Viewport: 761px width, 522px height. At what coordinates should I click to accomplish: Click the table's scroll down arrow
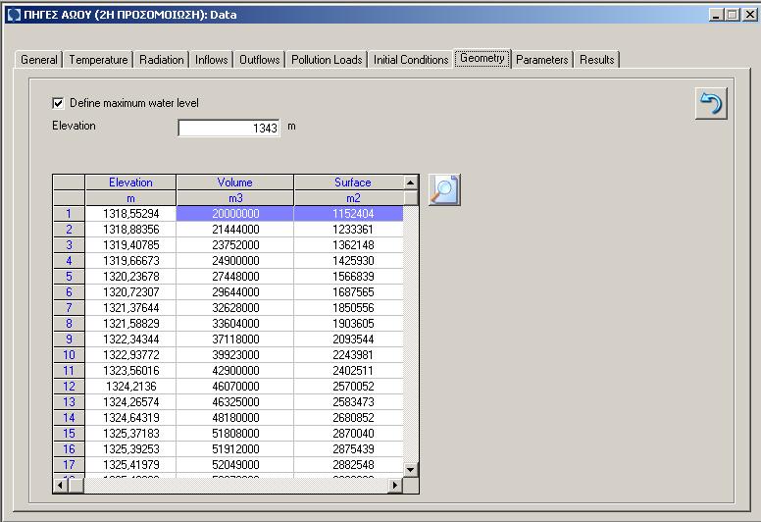411,470
